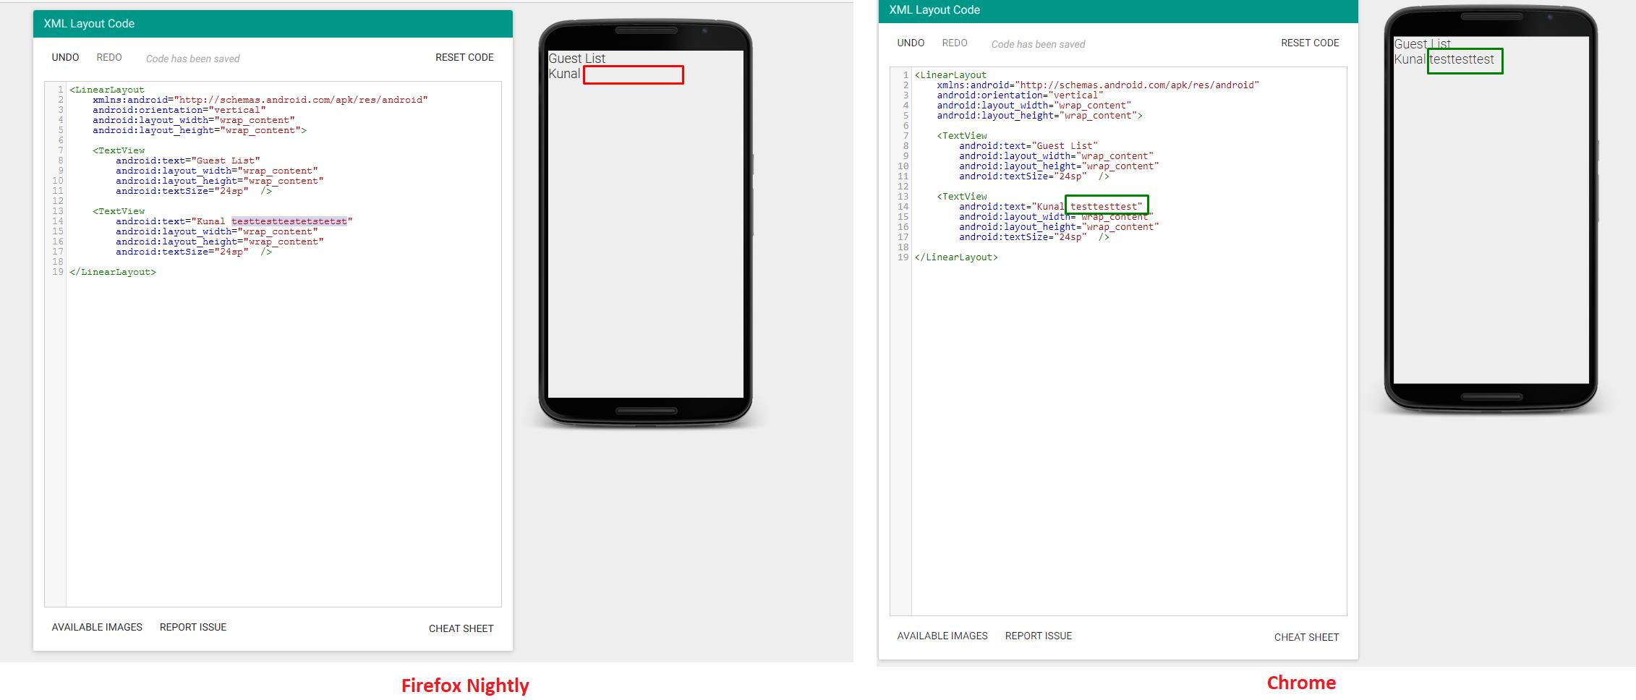Click highlighted text testtesttestetstetst in Firefox editor
The width and height of the screenshot is (1636, 700).
pos(289,222)
